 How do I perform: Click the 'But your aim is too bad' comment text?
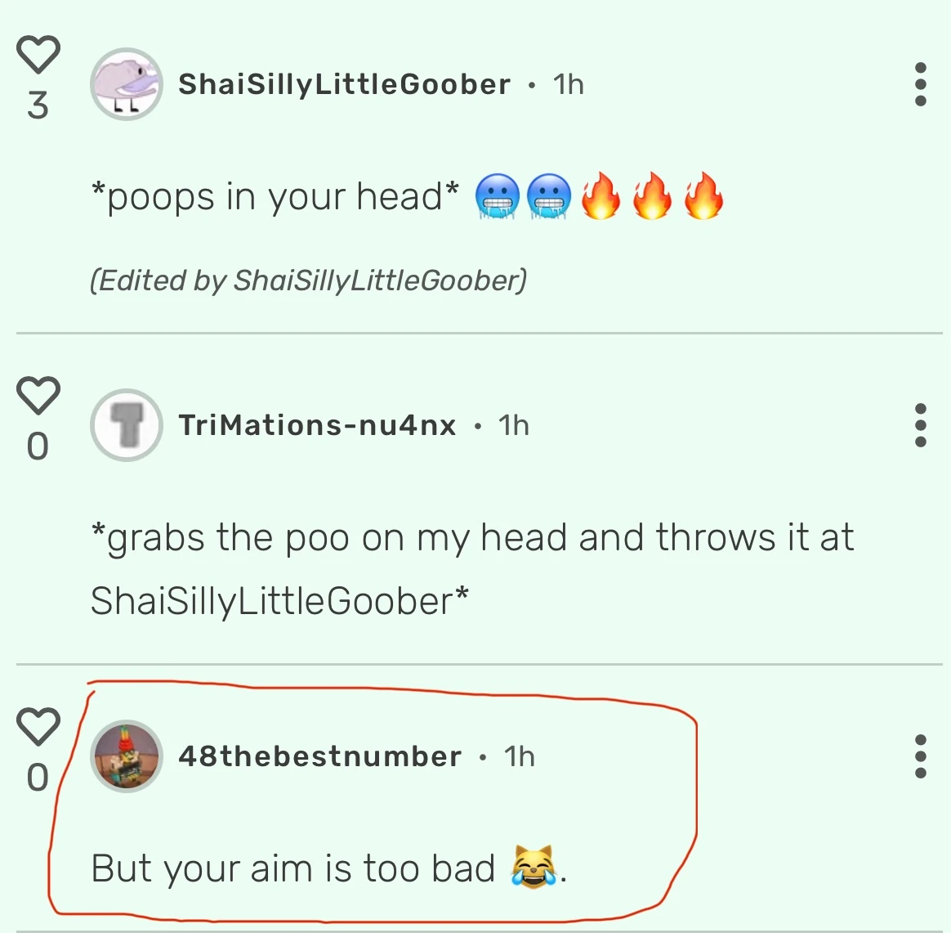pos(293,868)
